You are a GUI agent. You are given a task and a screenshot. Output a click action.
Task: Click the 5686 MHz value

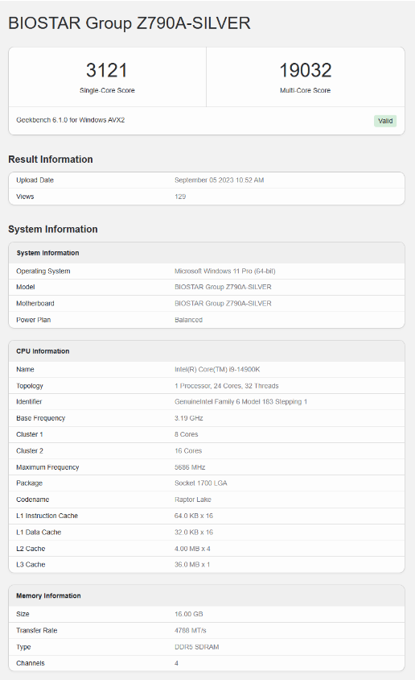(190, 467)
